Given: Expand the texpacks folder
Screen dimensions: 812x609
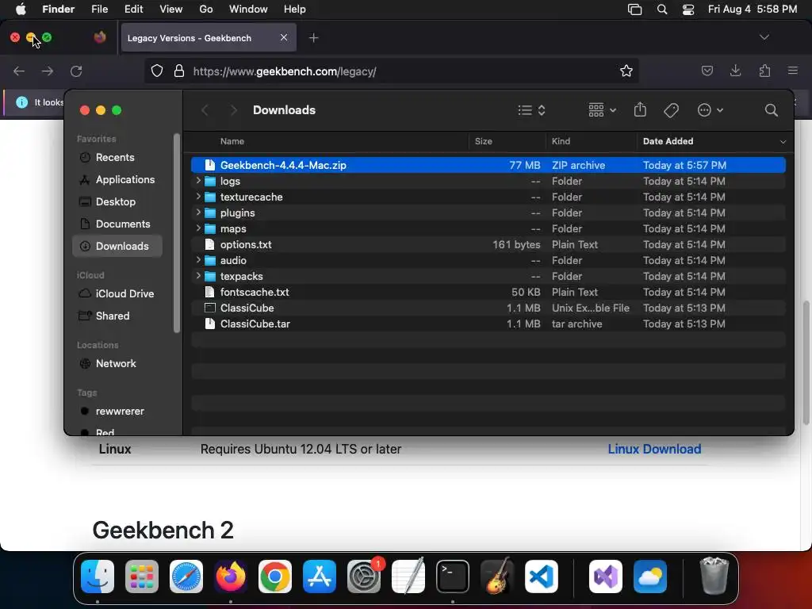Looking at the screenshot, I should tap(198, 276).
